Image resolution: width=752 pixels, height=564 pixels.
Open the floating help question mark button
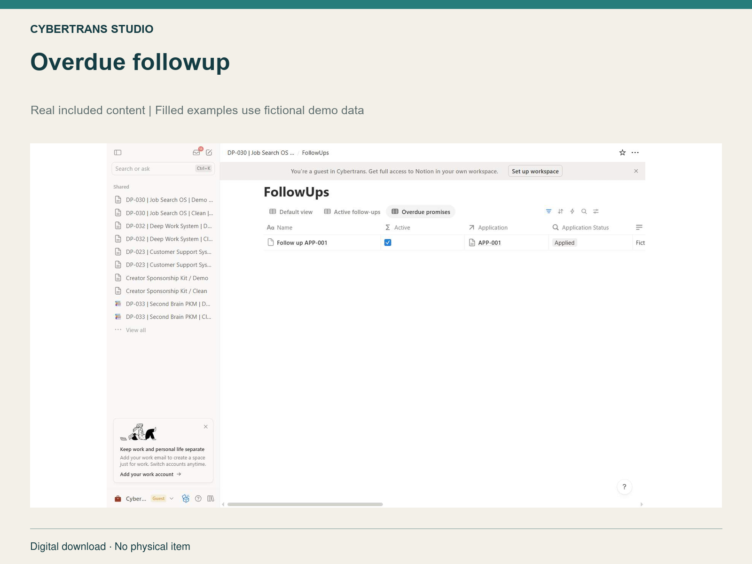pos(624,487)
